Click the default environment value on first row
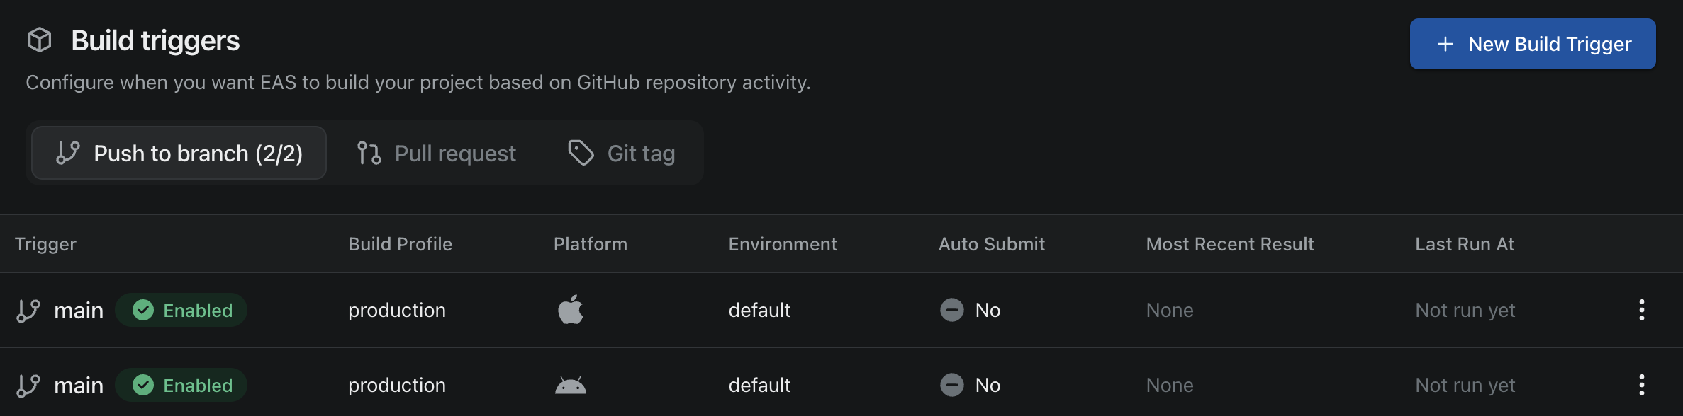1683x416 pixels. [x=759, y=309]
